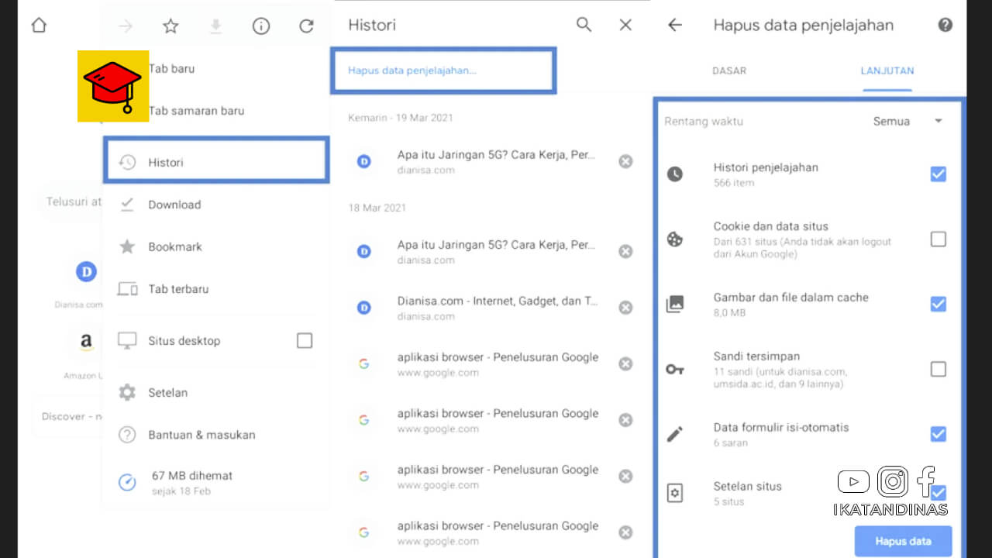Viewport: 992px width, 558px height.
Task: Uncheck Histori penjelajahan checkbox
Action: pyautogui.click(x=939, y=174)
